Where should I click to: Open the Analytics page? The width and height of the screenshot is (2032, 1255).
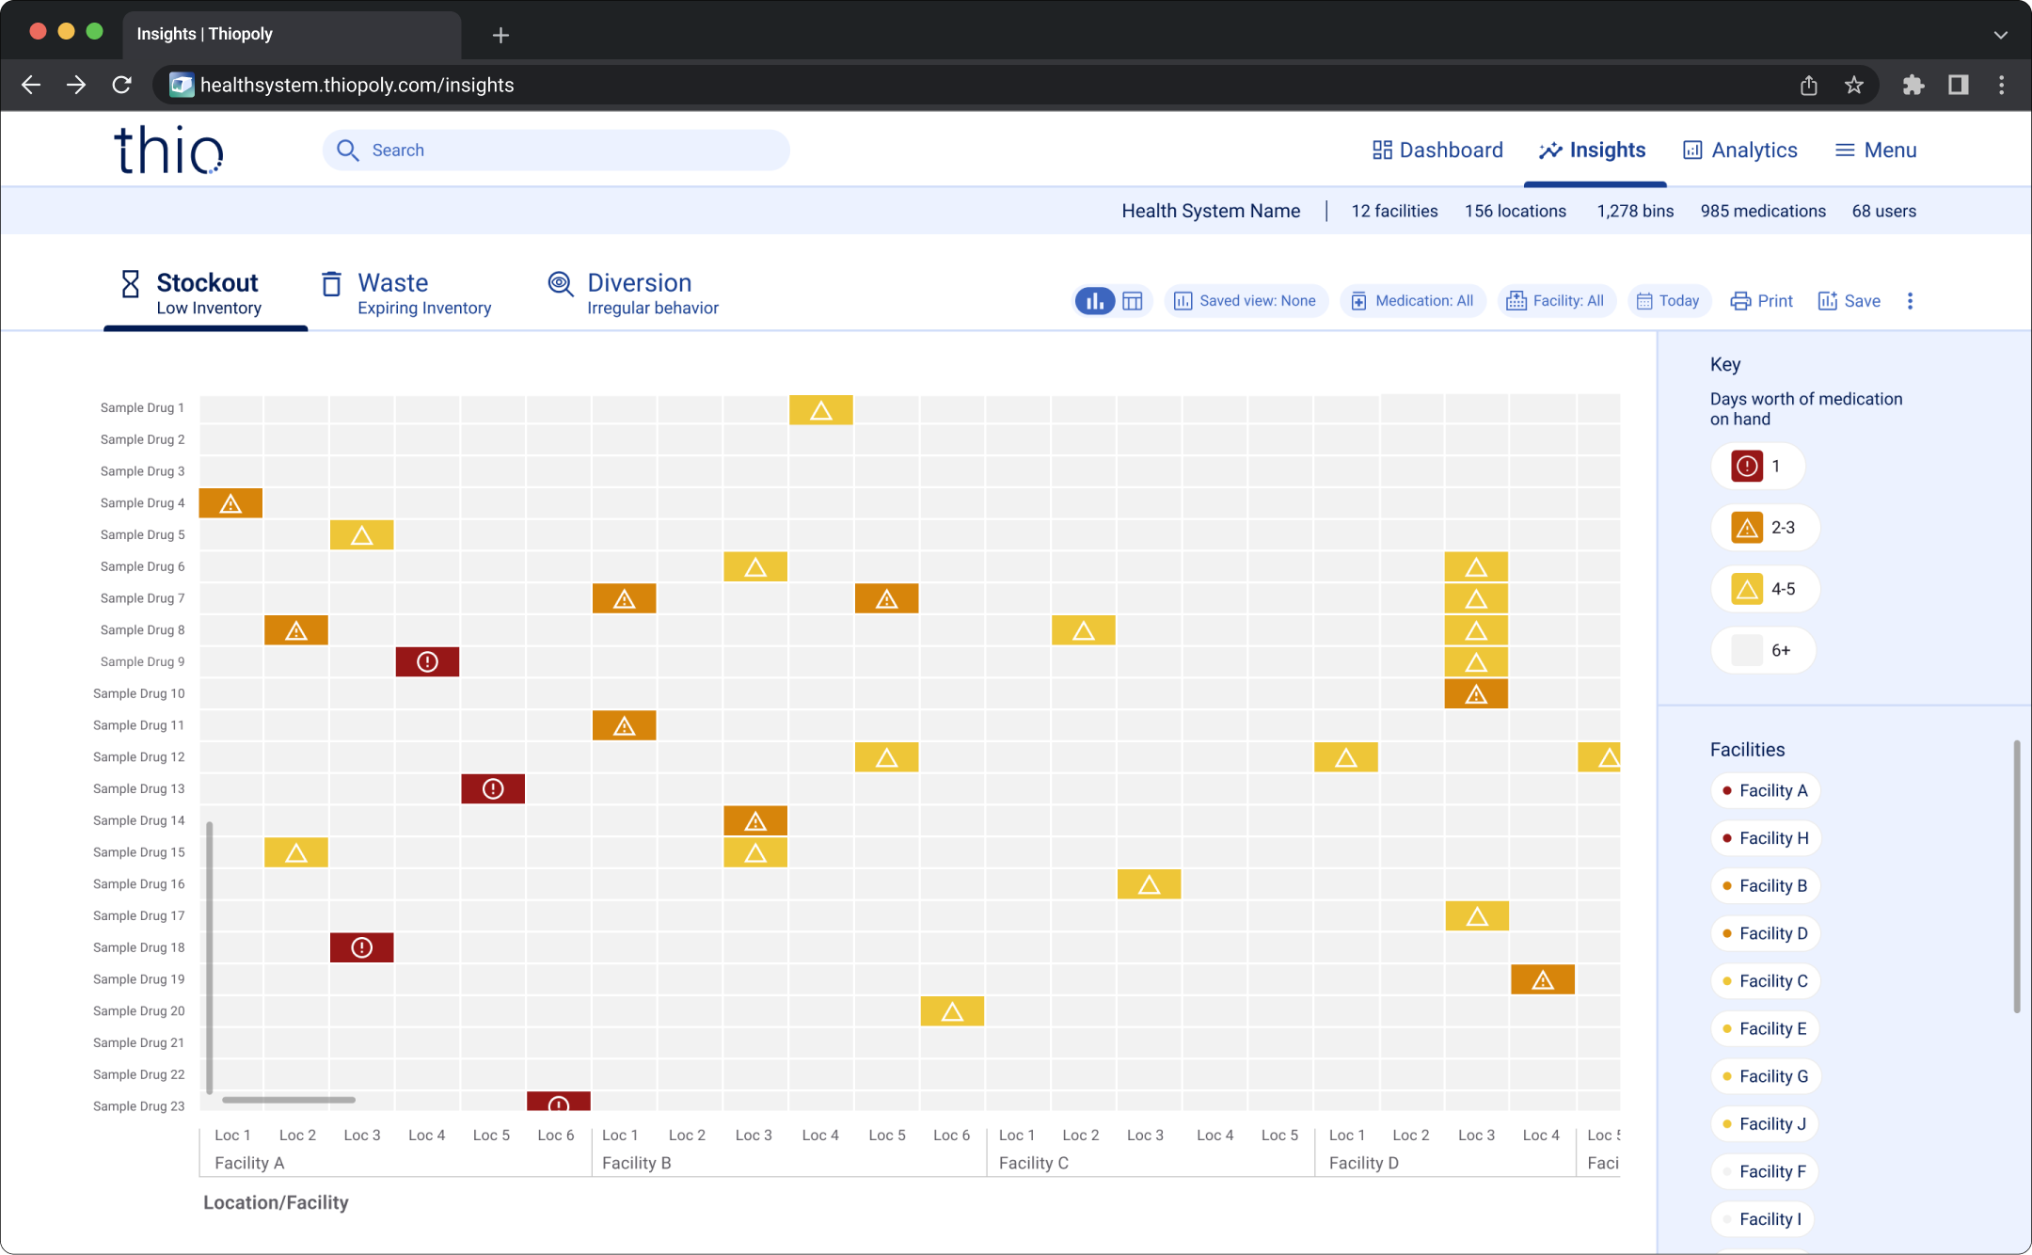1740,151
